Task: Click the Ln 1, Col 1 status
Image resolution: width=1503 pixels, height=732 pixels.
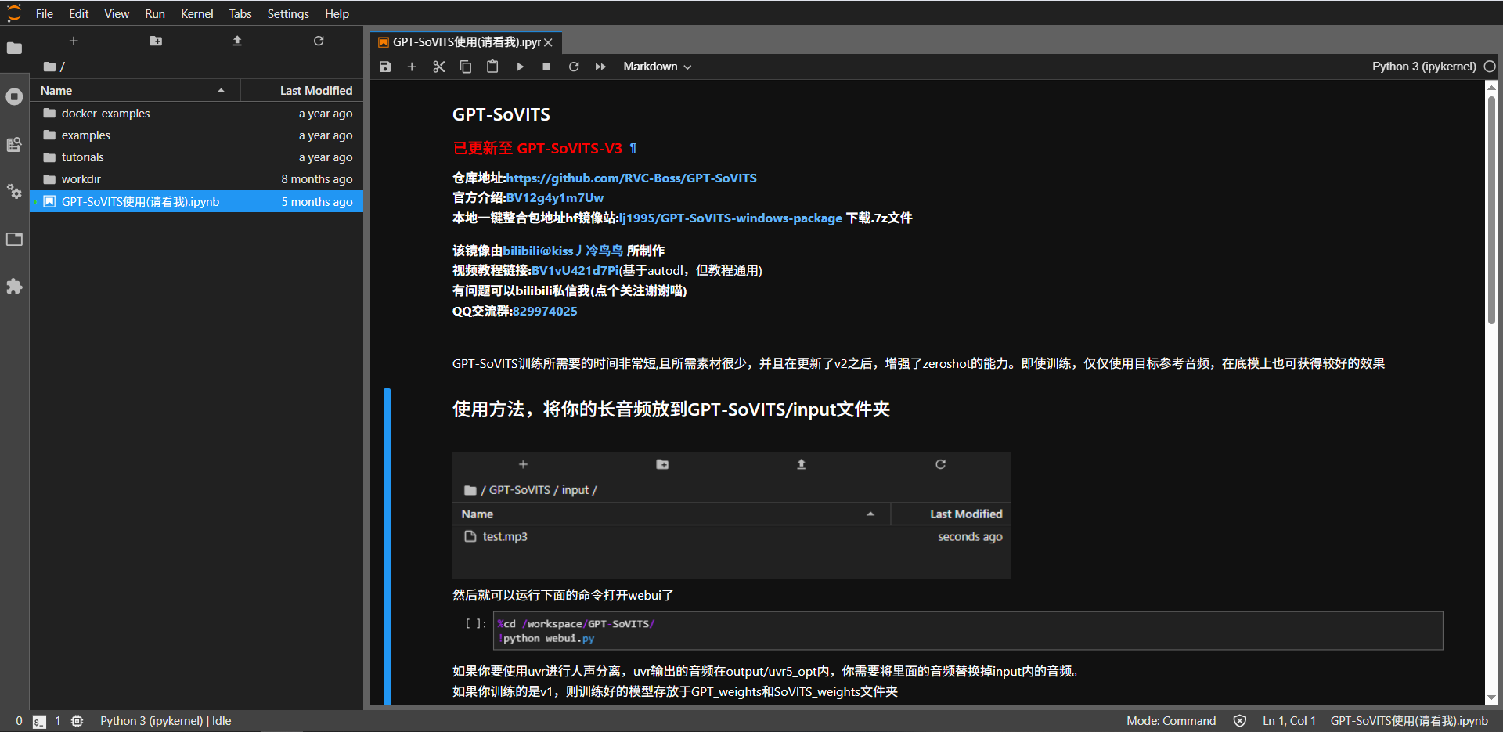Action: pos(1289,721)
